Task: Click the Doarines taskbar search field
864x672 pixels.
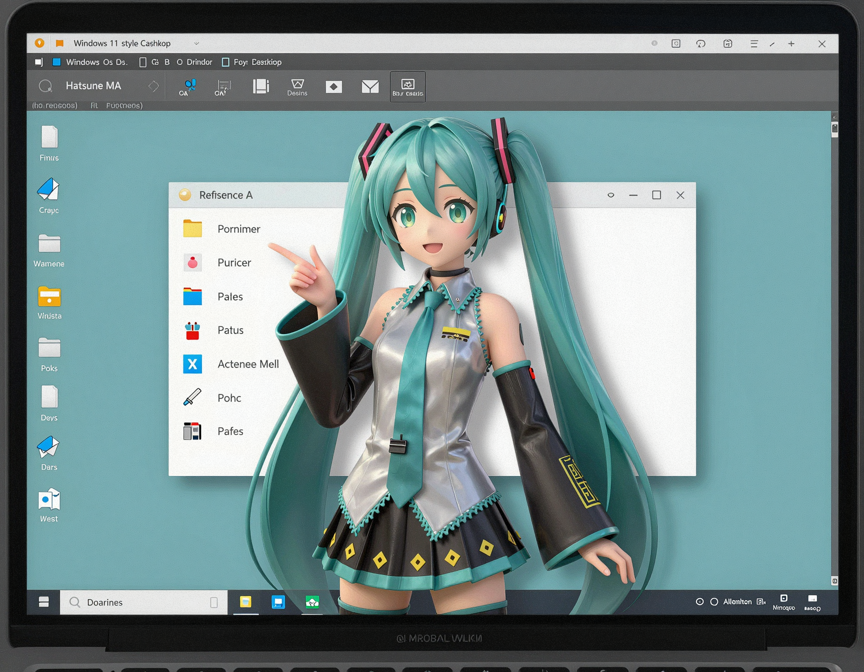Action: click(x=143, y=602)
